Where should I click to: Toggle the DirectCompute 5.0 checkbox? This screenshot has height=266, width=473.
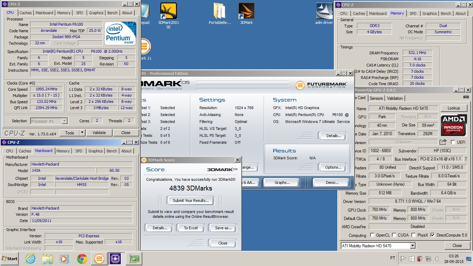click(432, 235)
